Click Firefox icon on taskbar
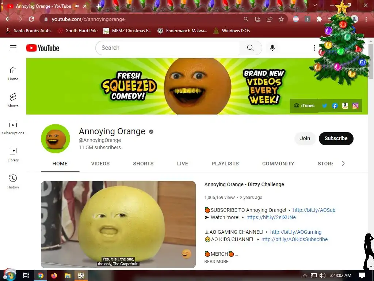The image size is (374, 281). tap(54, 276)
